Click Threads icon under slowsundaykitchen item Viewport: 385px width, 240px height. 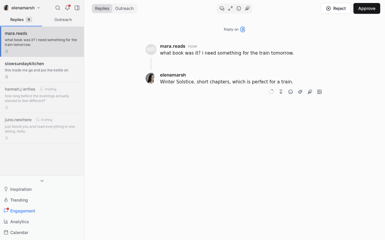(7, 77)
